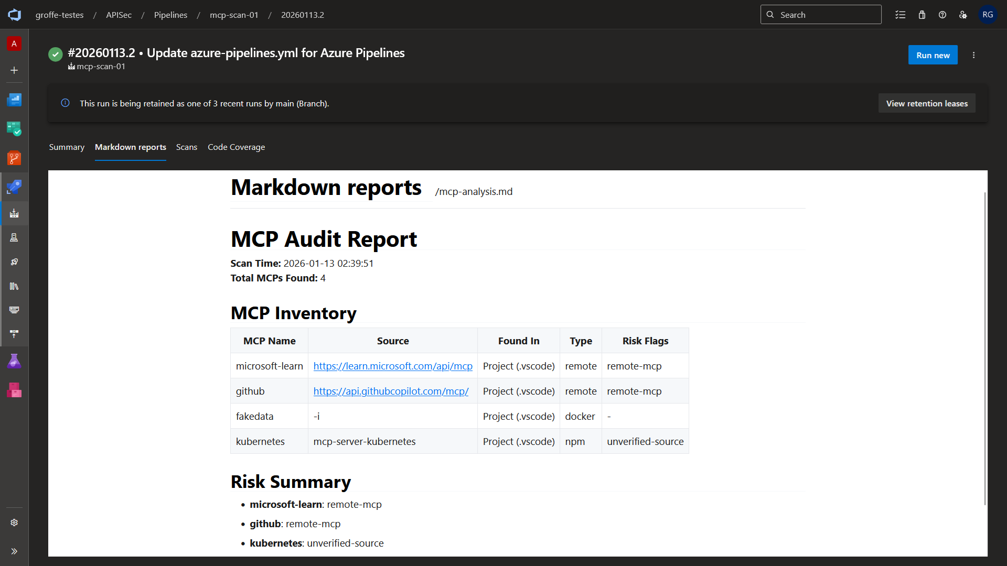Click 'Total MCPs Found: 4' text

[x=278, y=278]
